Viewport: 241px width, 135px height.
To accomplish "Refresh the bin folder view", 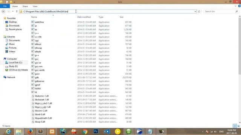I will [199, 12].
